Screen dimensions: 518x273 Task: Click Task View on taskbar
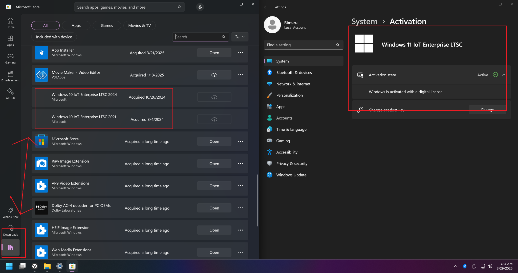pos(22,266)
